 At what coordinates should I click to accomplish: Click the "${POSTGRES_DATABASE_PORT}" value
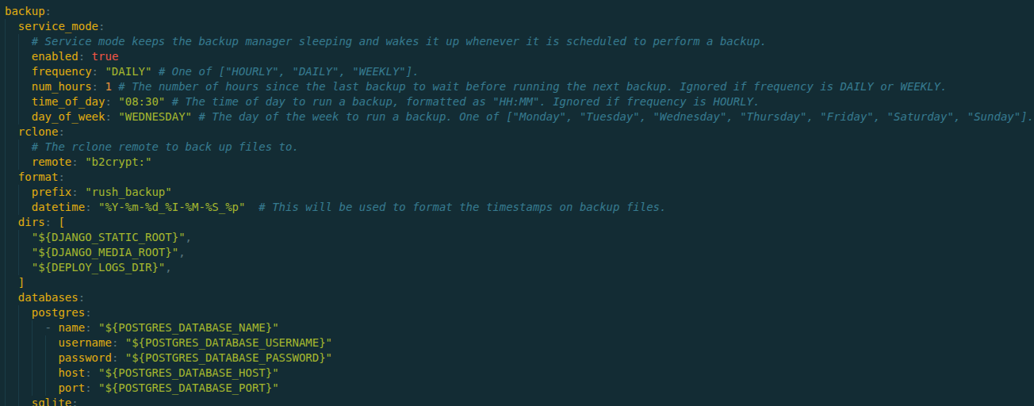click(188, 388)
